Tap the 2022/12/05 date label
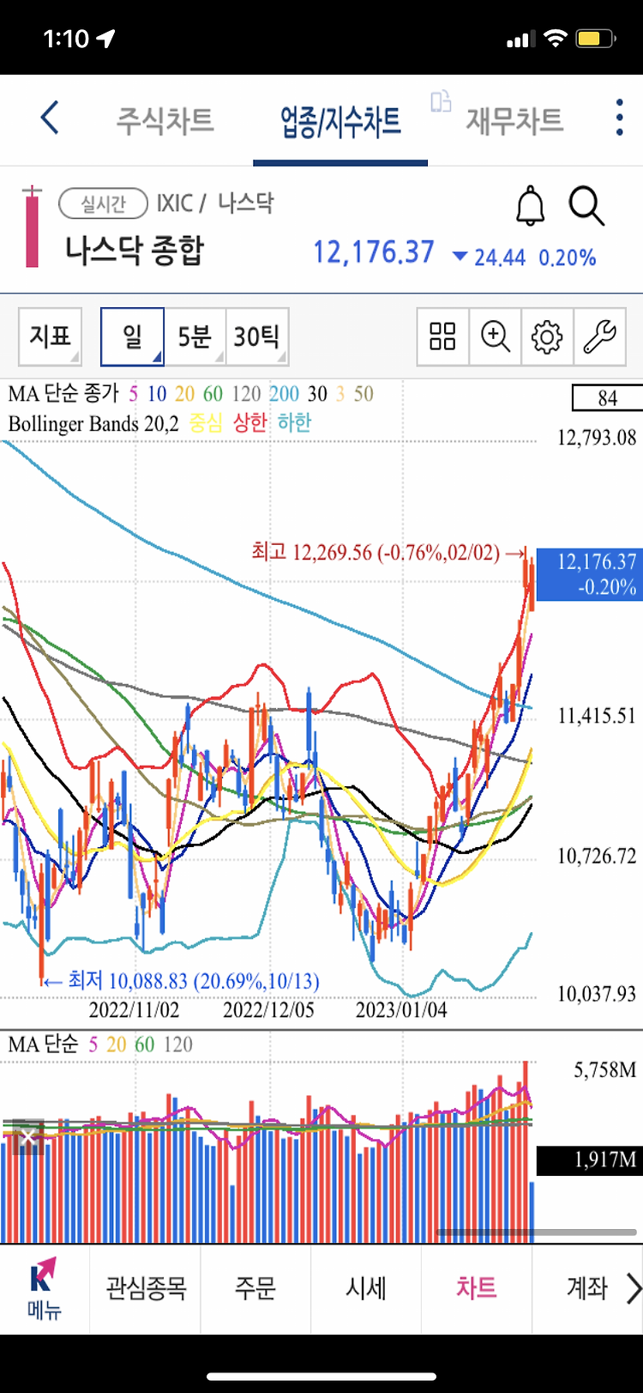The height and width of the screenshot is (1393, 643). (x=268, y=1009)
